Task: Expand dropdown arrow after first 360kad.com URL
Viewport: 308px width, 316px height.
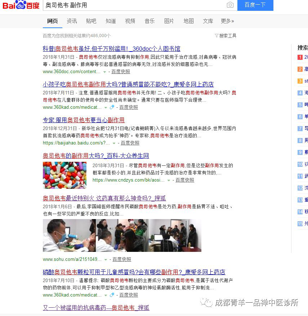Action: (x=106, y=108)
